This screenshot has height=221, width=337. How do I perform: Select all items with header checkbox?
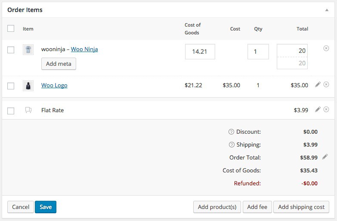[11, 29]
